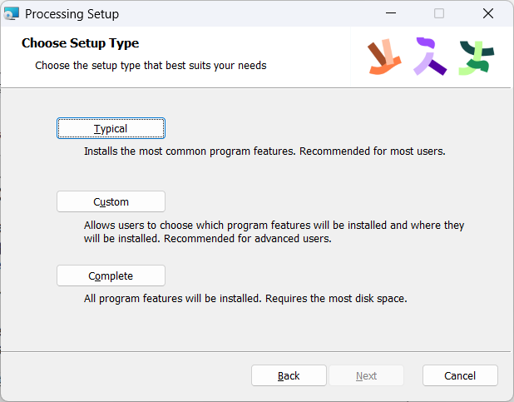
Task: Click the "Choose Setup Type" heading
Action: [x=80, y=43]
